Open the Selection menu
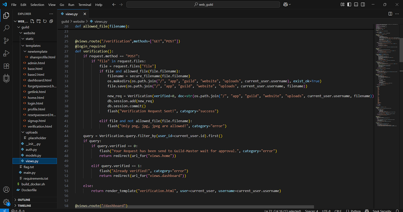The width and height of the screenshot is (403, 212). pyautogui.click(x=37, y=5)
